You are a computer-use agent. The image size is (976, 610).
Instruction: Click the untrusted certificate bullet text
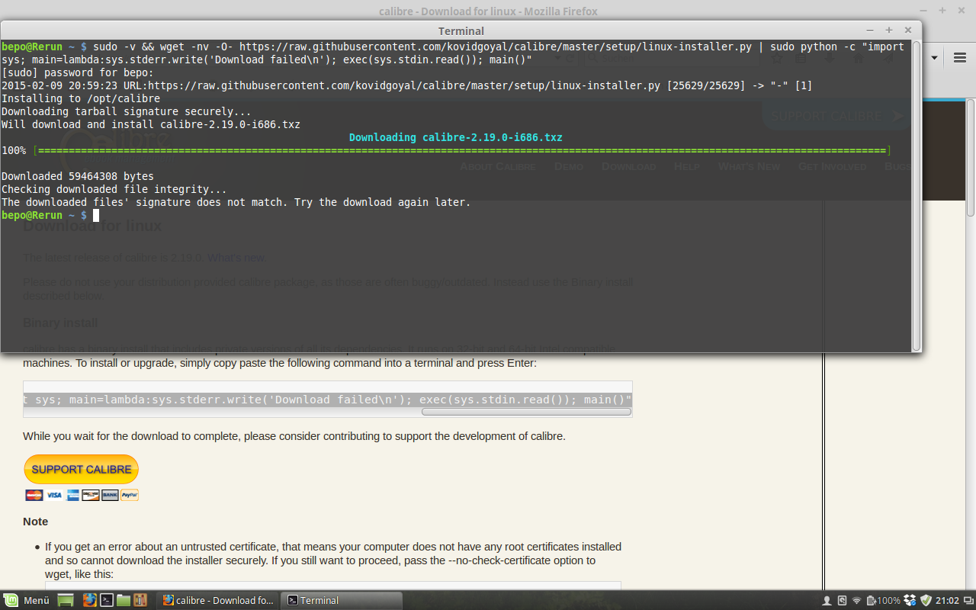pyautogui.click(x=333, y=560)
